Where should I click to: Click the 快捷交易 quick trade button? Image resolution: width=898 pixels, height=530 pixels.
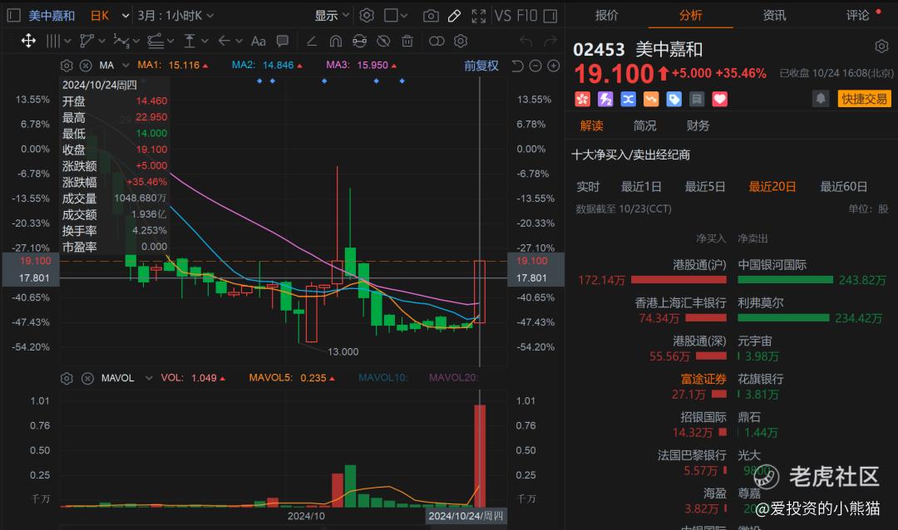[864, 99]
